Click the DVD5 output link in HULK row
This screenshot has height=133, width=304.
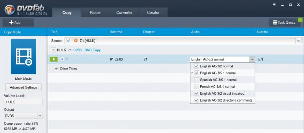[x=77, y=50]
